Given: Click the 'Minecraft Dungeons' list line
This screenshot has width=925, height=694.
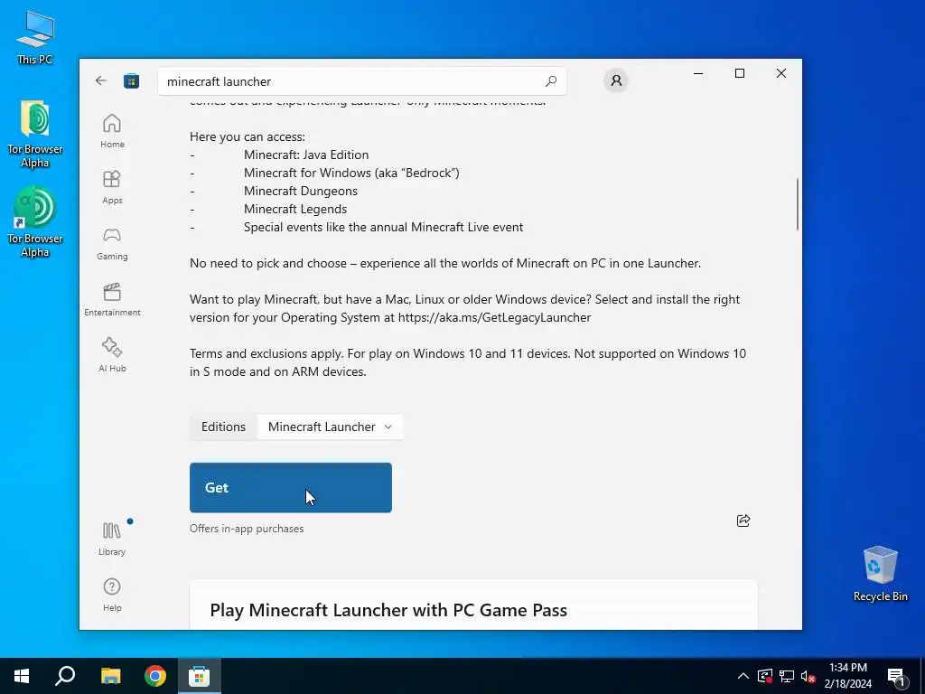Looking at the screenshot, I should pyautogui.click(x=301, y=191).
